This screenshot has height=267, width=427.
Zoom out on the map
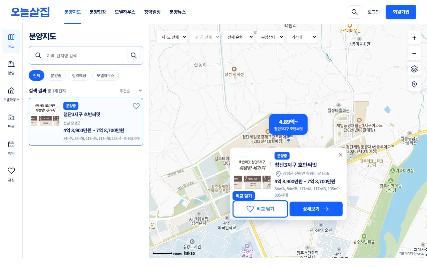coord(414,53)
